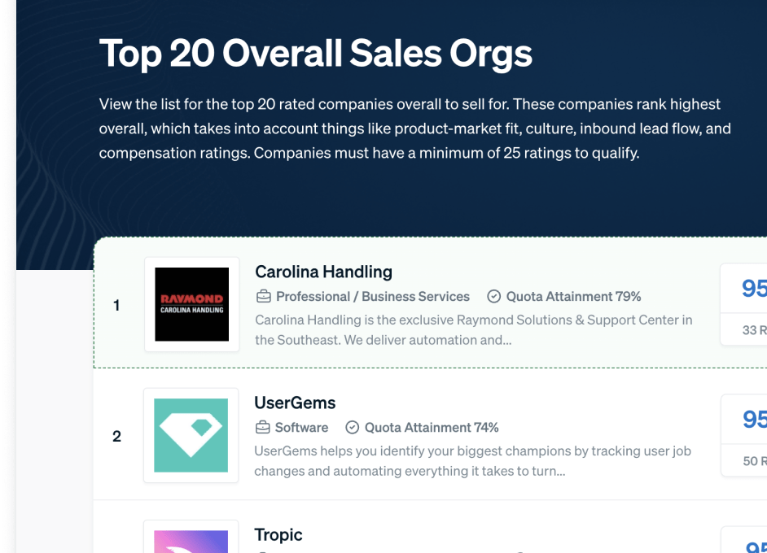This screenshot has width=767, height=553.
Task: Click the UserGems company title
Action: 295,403
